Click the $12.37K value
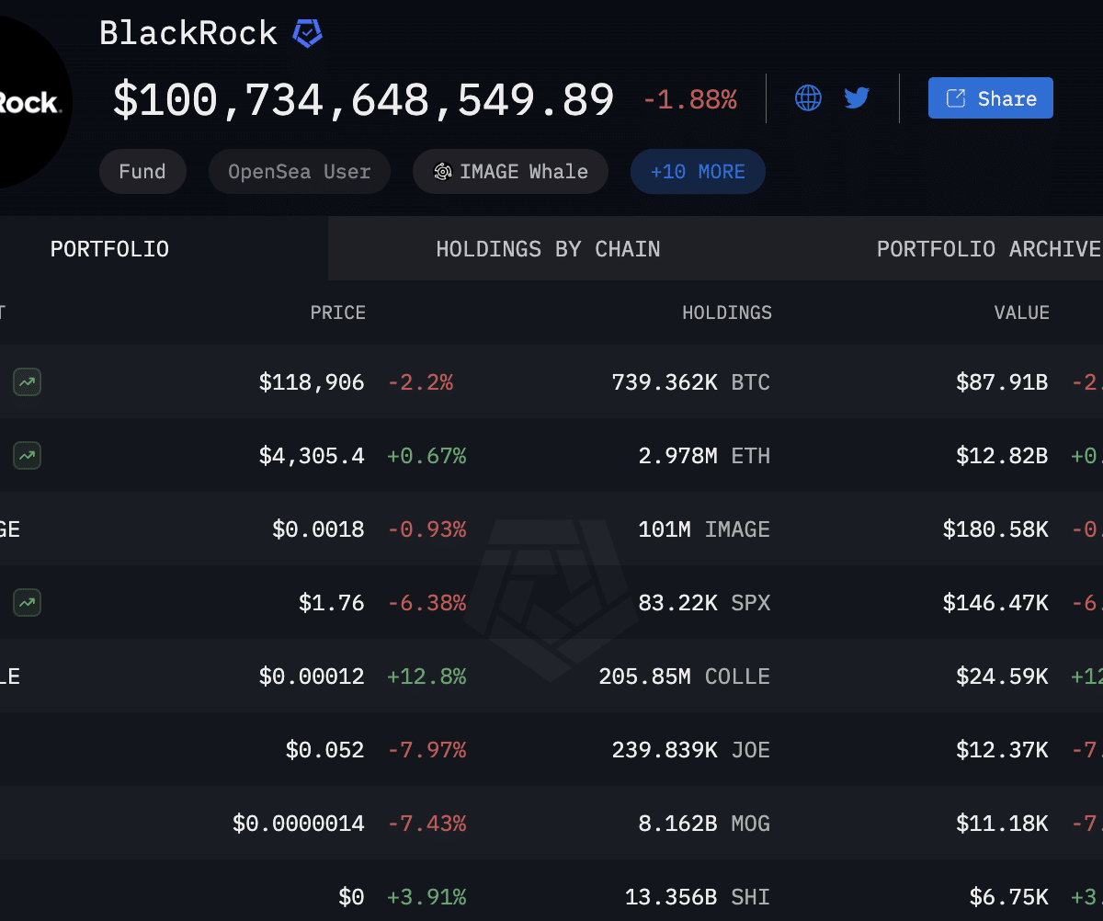The width and height of the screenshot is (1103, 921). click(1002, 750)
